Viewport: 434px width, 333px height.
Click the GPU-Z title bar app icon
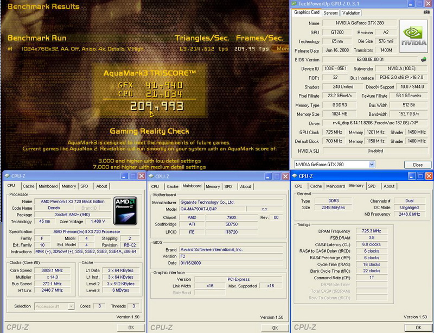point(293,4)
